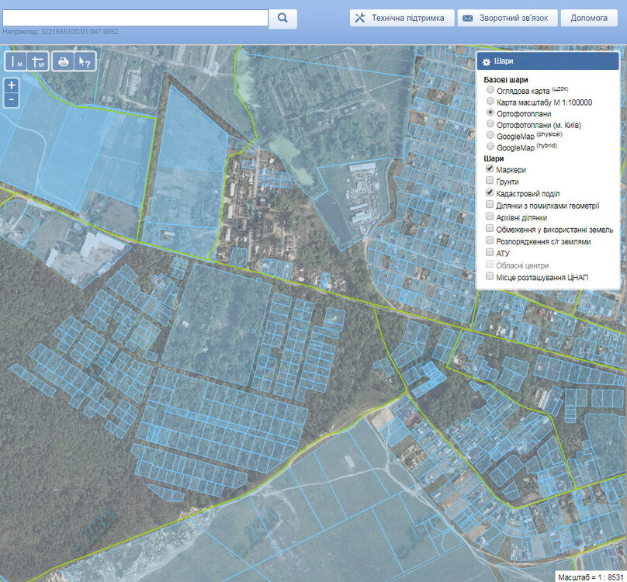Click the print map icon

63,61
